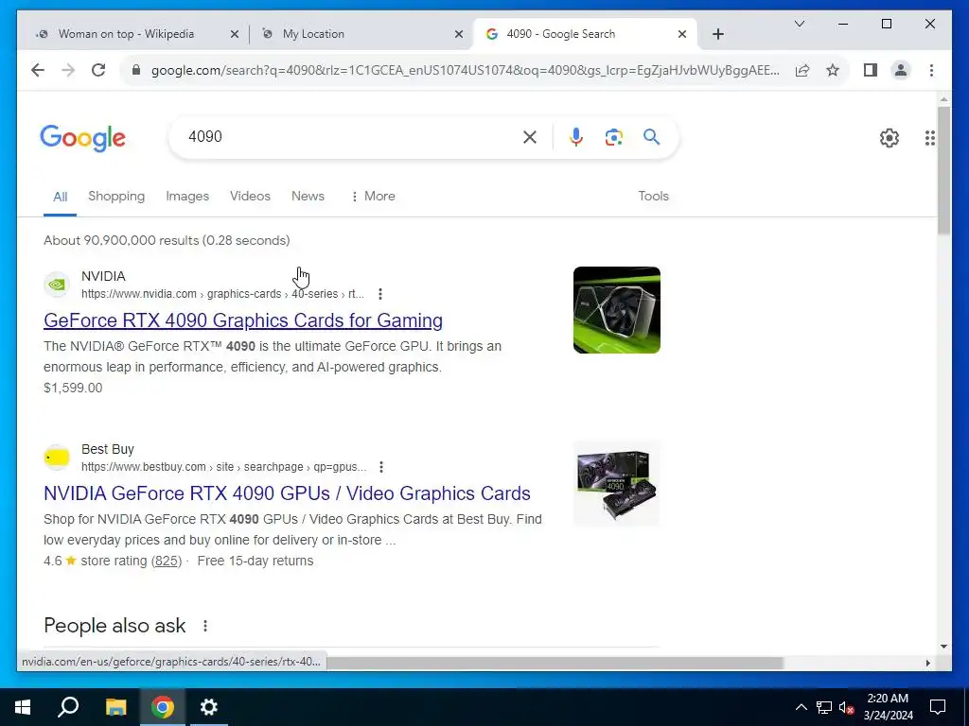Open the Chrome three-dot menu
This screenshot has width=969, height=726.
tap(931, 70)
